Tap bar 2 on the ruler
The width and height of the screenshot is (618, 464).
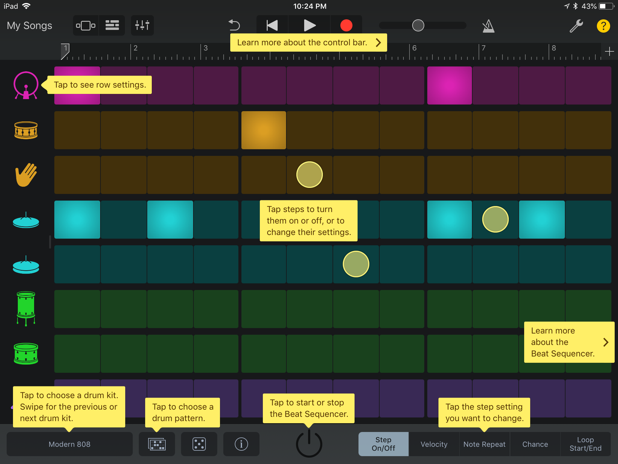[x=135, y=48]
